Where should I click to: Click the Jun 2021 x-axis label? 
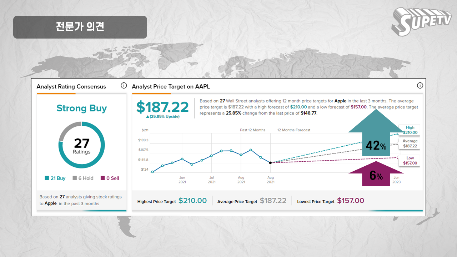click(x=182, y=180)
